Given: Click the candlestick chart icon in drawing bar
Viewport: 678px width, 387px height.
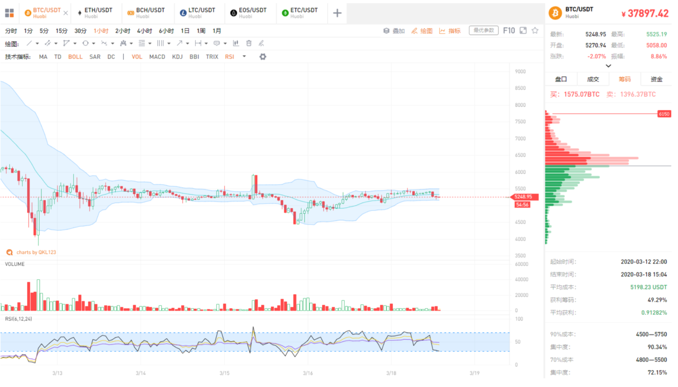Looking at the screenshot, I should pyautogui.click(x=236, y=44).
